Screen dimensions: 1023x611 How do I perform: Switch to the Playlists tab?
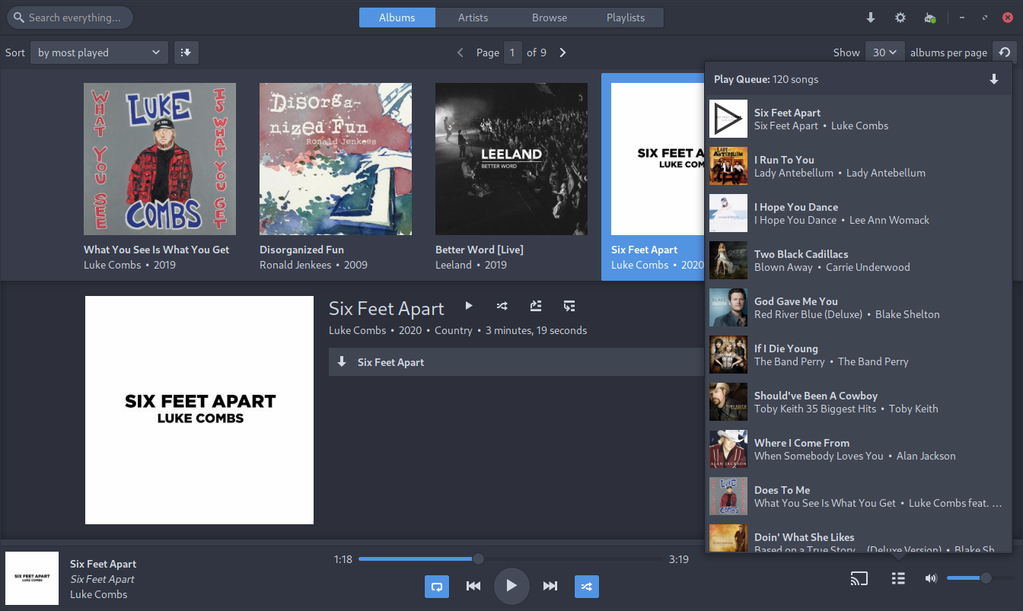pyautogui.click(x=626, y=18)
